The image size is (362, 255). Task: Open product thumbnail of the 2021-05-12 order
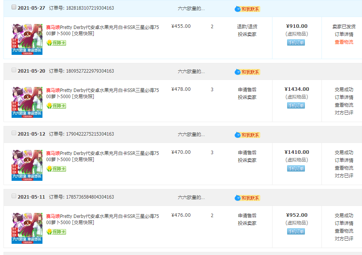tap(27, 165)
